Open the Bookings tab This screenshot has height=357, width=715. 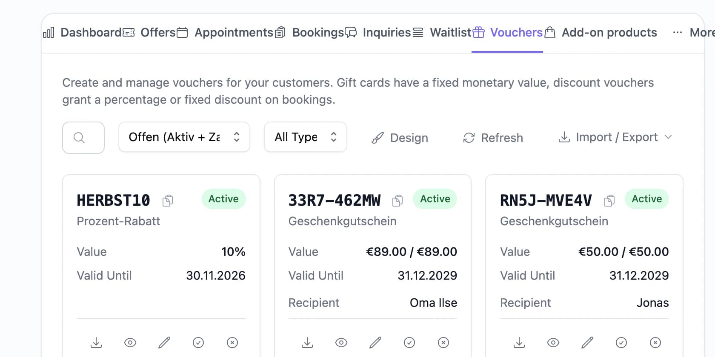point(309,33)
